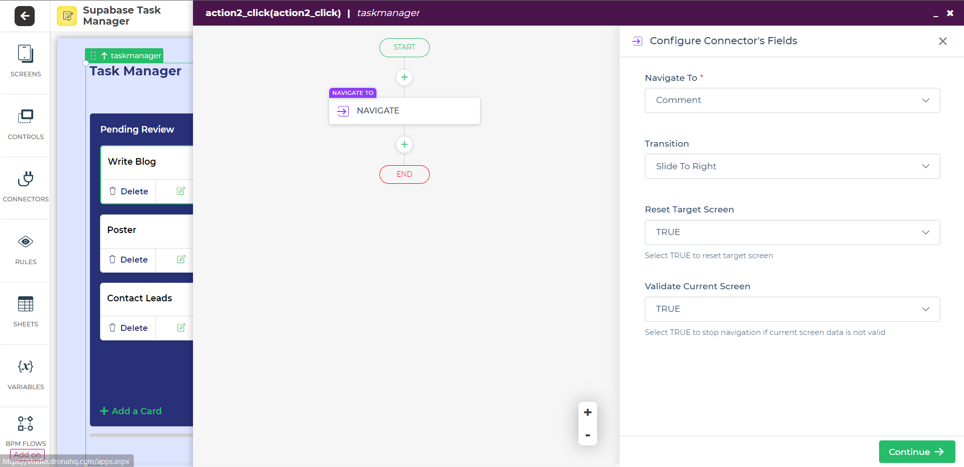Click the NAVIGATE TO purple label

click(353, 93)
